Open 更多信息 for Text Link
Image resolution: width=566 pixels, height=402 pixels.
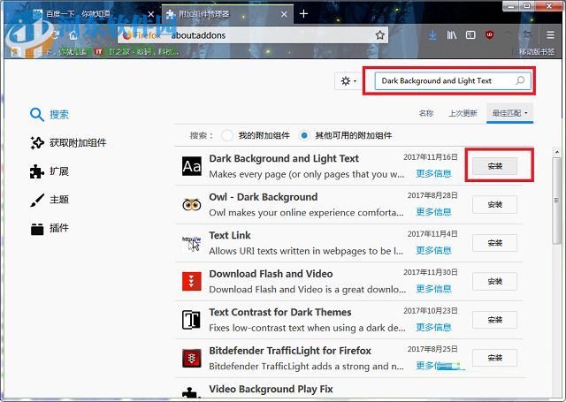[433, 251]
